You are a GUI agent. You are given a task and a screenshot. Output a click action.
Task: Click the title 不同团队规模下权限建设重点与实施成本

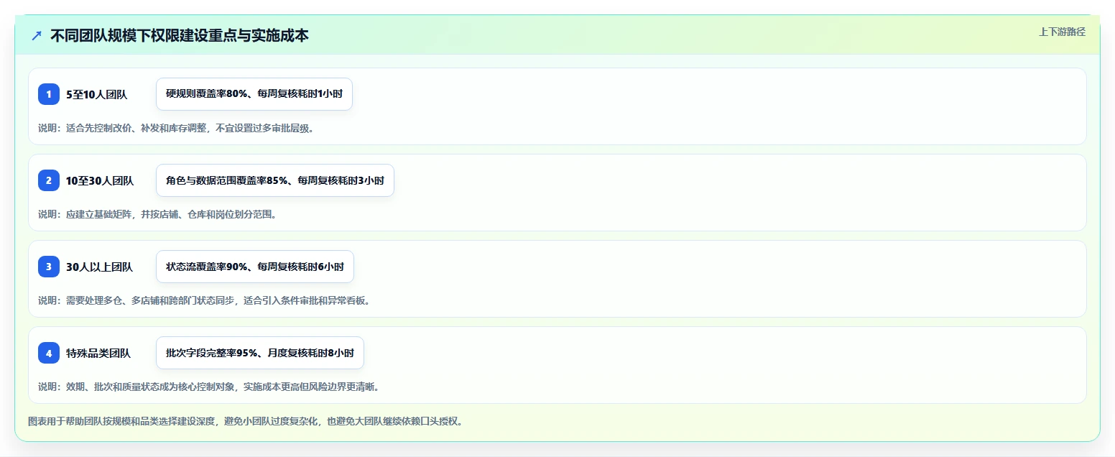[180, 35]
